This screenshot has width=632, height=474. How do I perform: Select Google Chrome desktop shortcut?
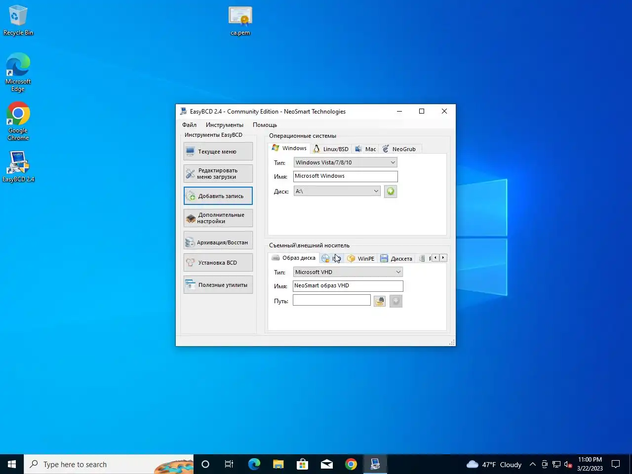tap(18, 121)
